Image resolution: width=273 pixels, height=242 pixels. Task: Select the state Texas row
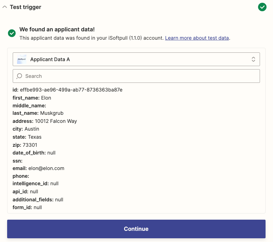point(27,137)
